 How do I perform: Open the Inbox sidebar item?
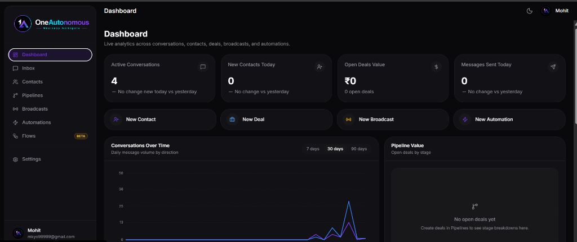point(50,68)
